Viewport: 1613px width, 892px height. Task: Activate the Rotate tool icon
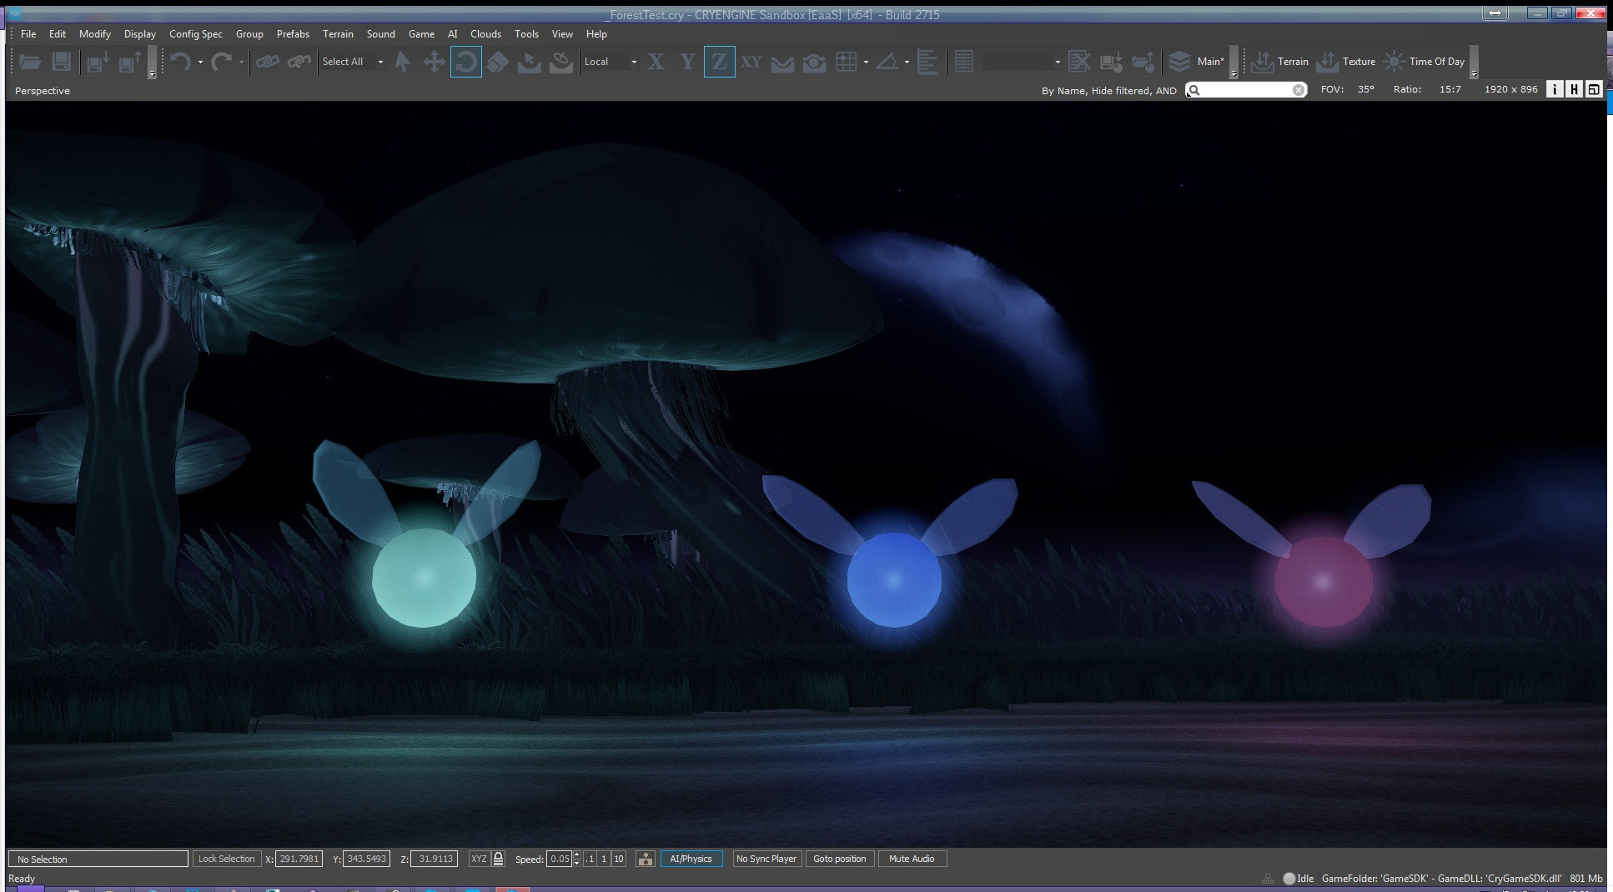pyautogui.click(x=466, y=62)
